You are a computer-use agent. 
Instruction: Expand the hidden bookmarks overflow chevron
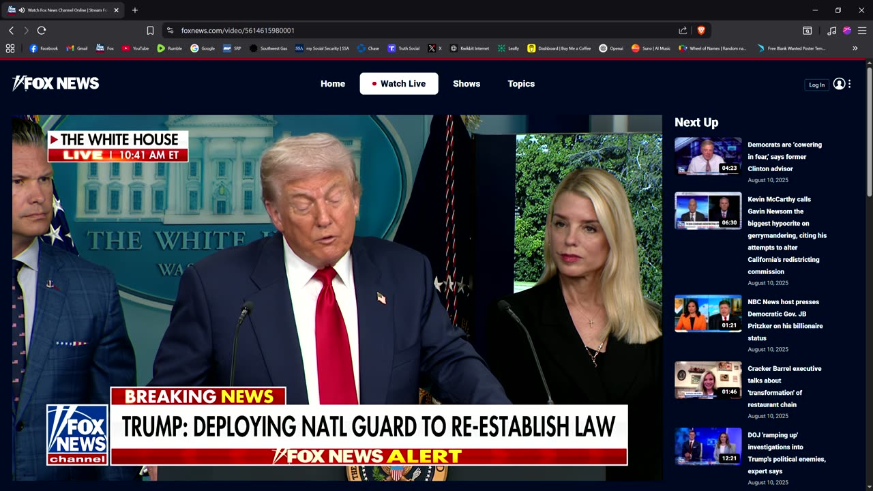click(855, 48)
